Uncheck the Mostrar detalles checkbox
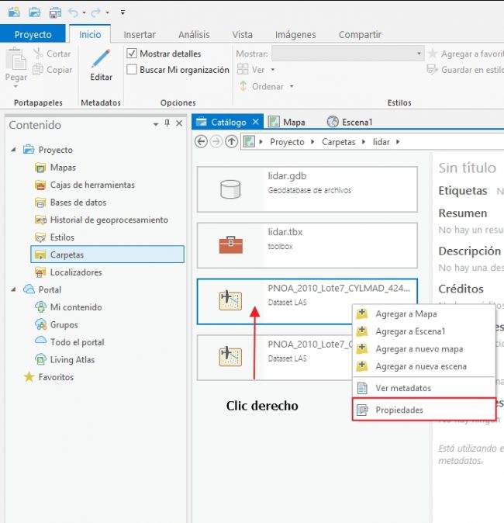This screenshot has height=523, width=504. click(132, 54)
